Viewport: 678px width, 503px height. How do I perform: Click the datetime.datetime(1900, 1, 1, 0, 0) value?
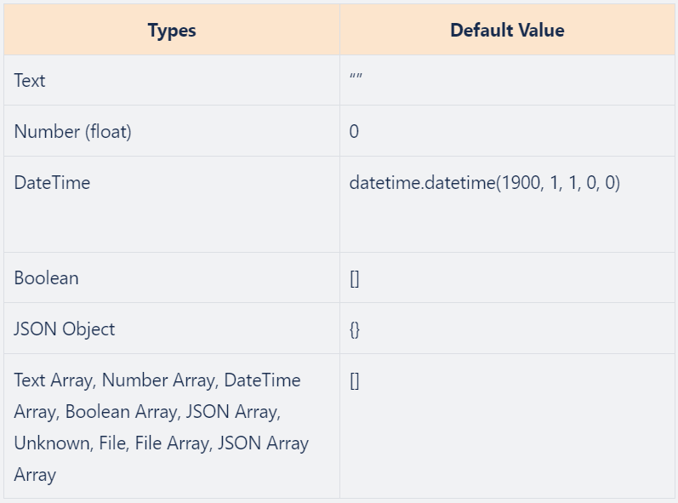pyautogui.click(x=484, y=183)
